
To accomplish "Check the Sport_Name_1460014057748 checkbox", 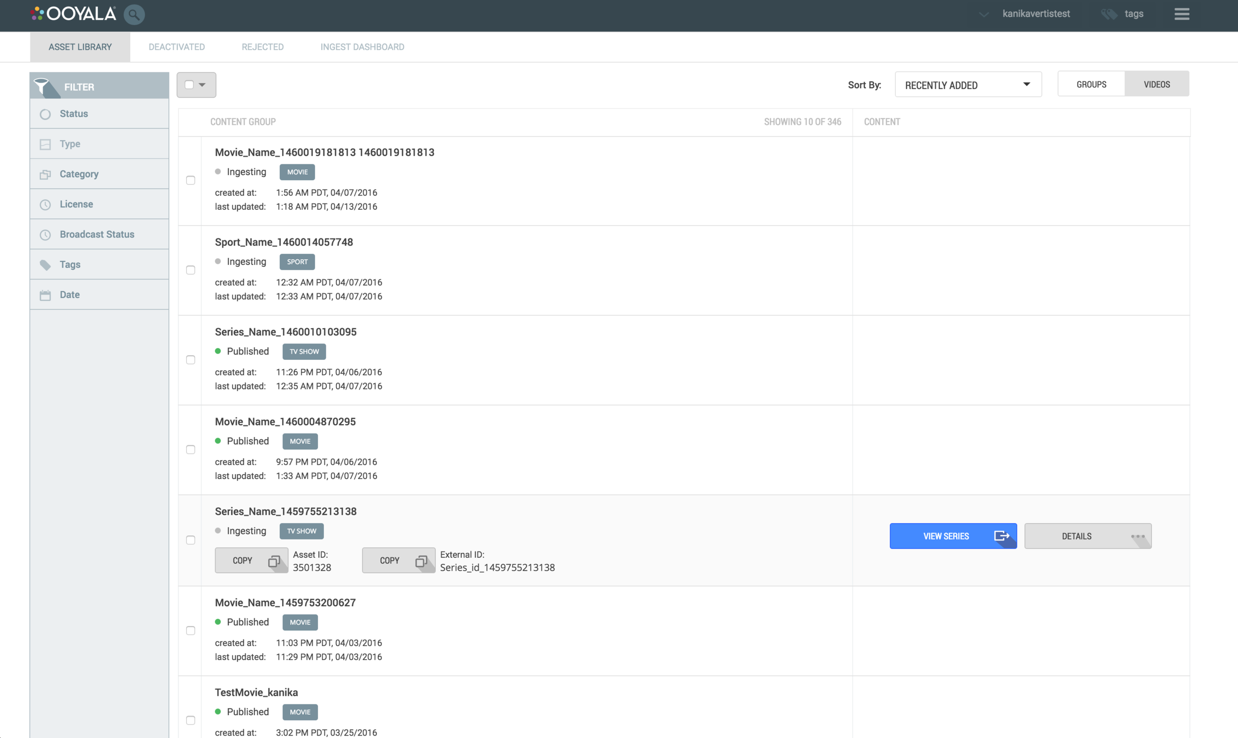I will (x=191, y=270).
